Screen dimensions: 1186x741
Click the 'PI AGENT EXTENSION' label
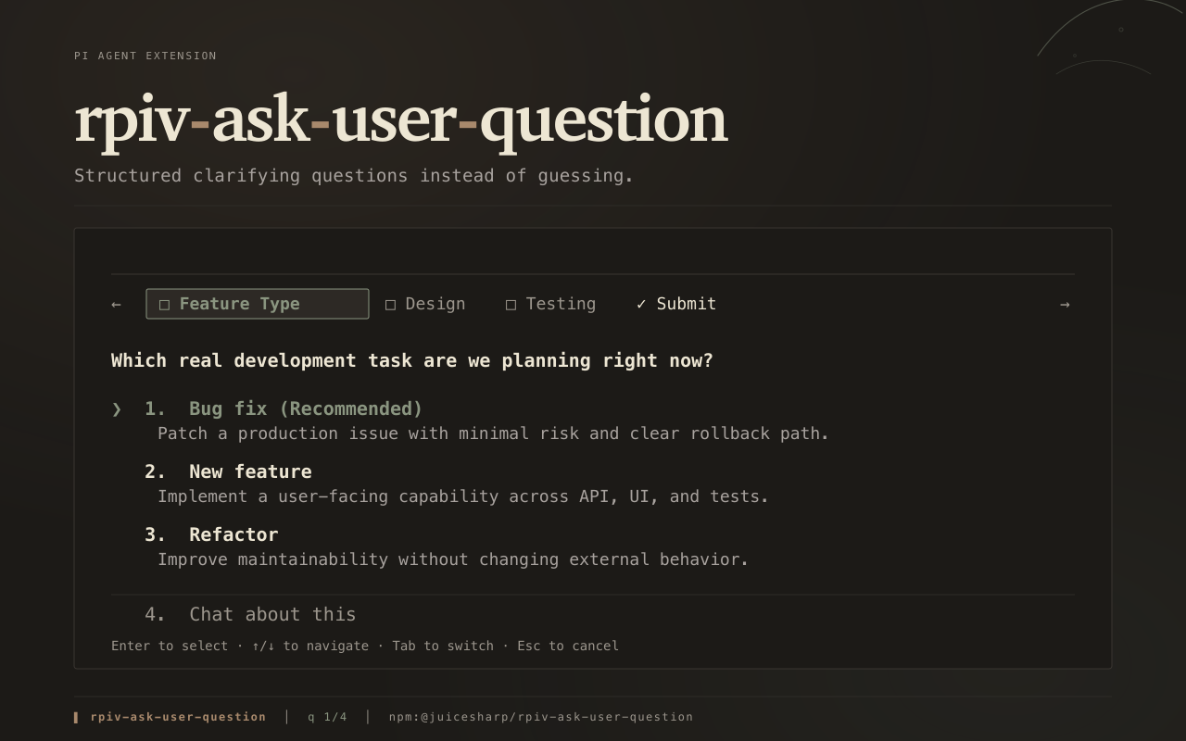click(x=145, y=56)
